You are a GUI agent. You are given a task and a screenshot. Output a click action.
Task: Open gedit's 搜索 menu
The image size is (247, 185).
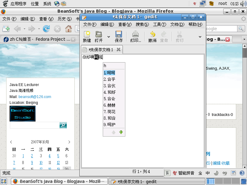142,24
